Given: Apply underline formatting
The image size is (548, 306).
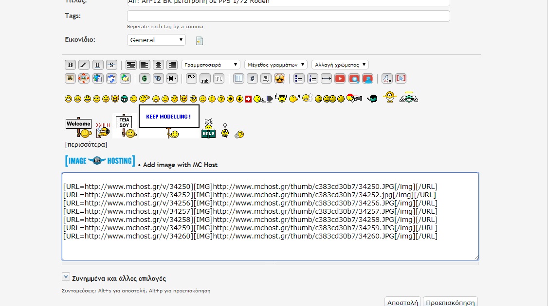Looking at the screenshot, I should coord(97,65).
